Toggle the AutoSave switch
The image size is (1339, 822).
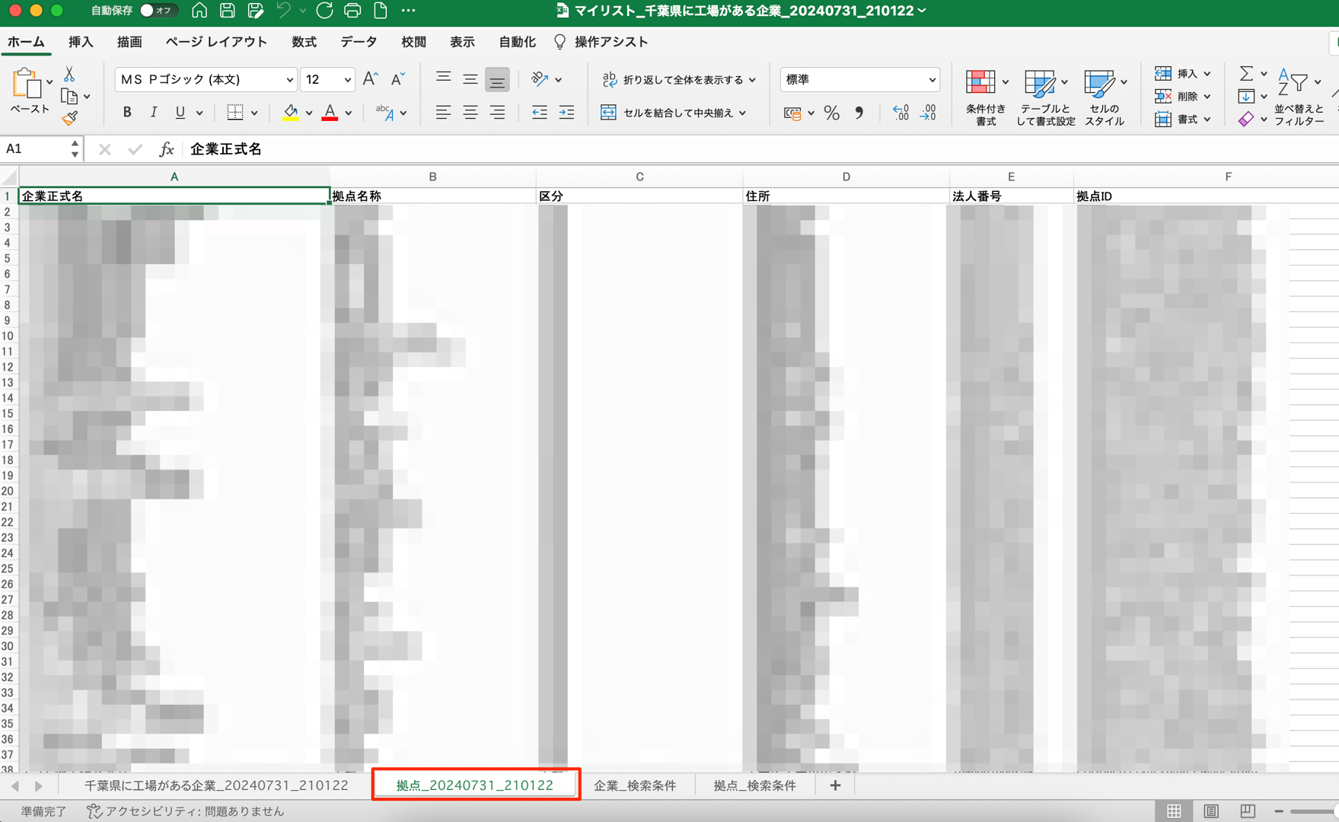point(156,11)
